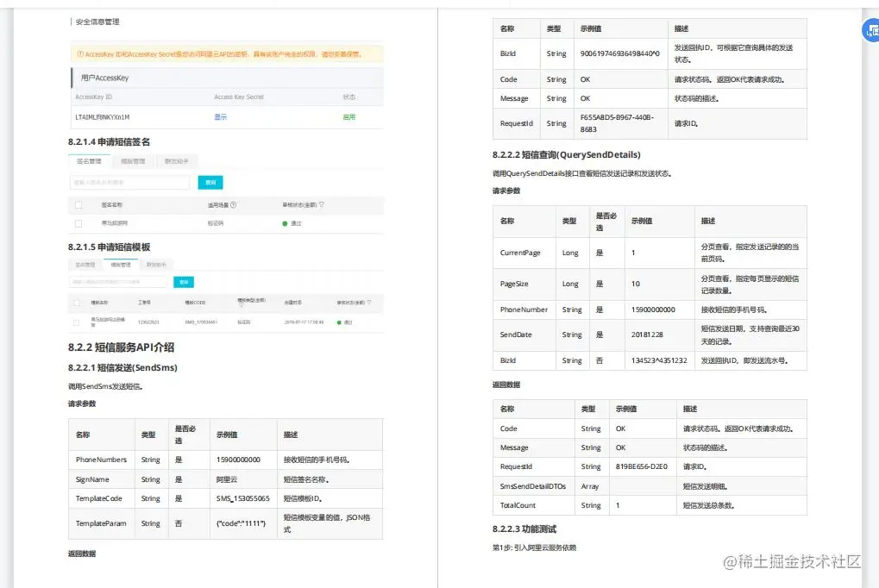Image resolution: width=879 pixels, height=588 pixels.
Task: Open 审核状态 filter icon in template table
Action: 369,303
